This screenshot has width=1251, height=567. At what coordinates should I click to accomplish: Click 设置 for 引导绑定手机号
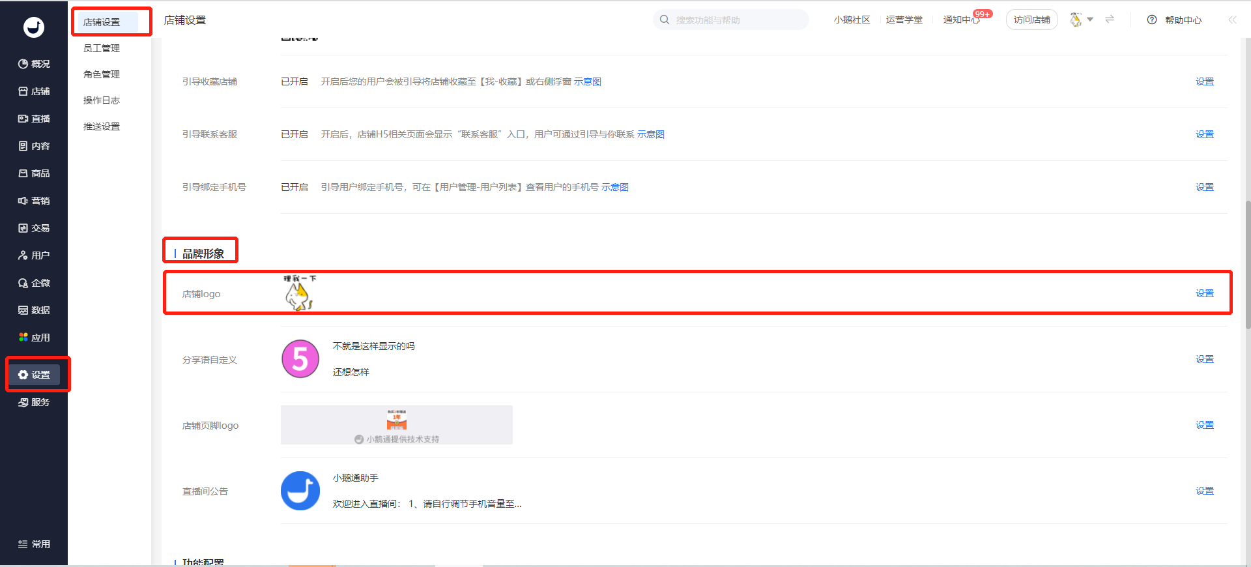click(1205, 187)
